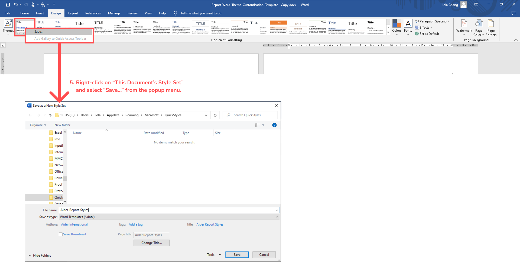Open the dialog help icon
Screen dimensions: 520x262
(x=274, y=125)
